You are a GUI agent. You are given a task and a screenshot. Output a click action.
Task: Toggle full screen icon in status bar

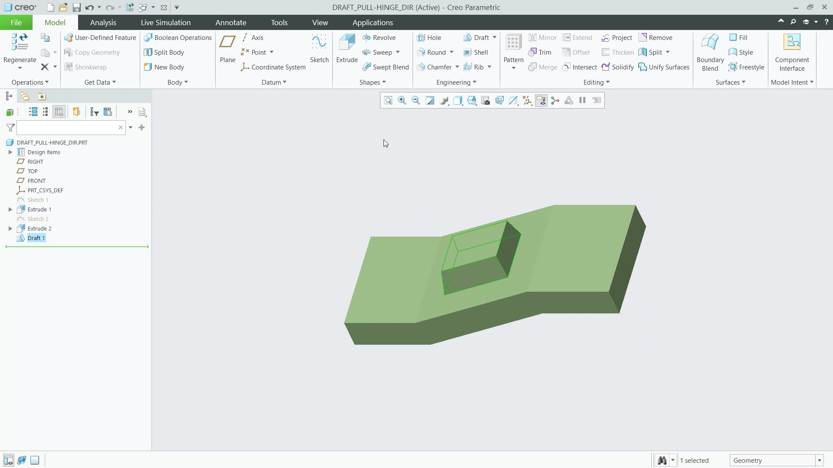pos(35,461)
